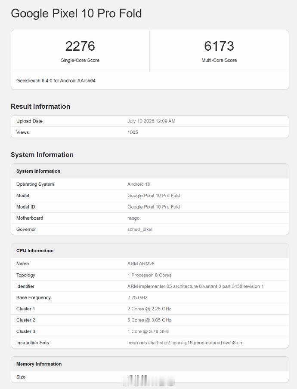Screen dimensions: 297x389
Task: Select the Model ID row value 'Google Pixel 10 Pro Fold'
Action: [154, 207]
